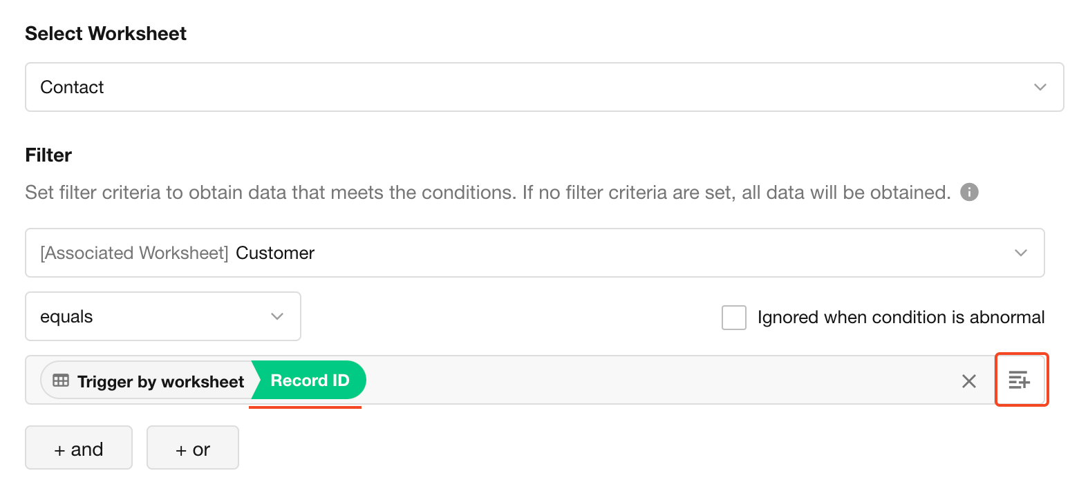Click the Contact worksheet chevron arrow

1040,87
